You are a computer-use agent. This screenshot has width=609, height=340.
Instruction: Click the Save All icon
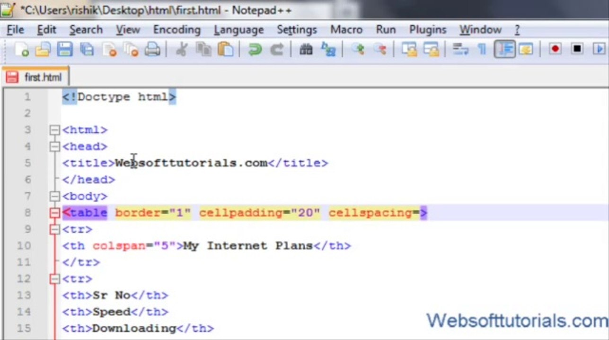(87, 49)
